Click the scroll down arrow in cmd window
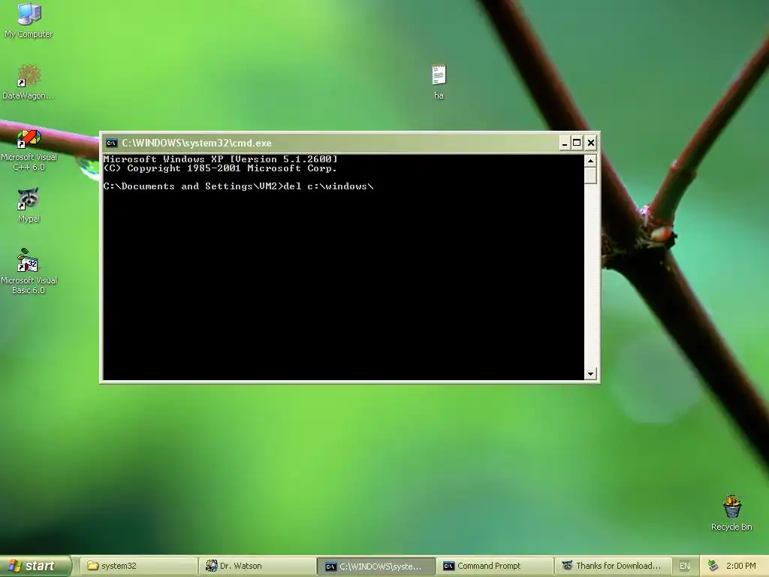The width and height of the screenshot is (769, 577). point(590,374)
